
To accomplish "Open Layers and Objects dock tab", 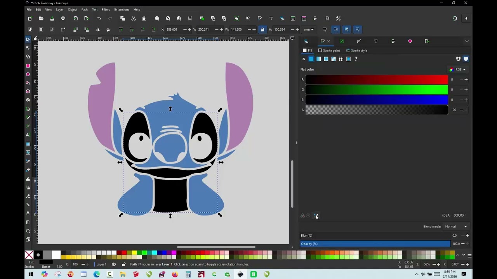I will tap(306, 41).
